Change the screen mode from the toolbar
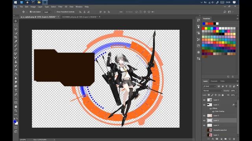 (x=16, y=132)
